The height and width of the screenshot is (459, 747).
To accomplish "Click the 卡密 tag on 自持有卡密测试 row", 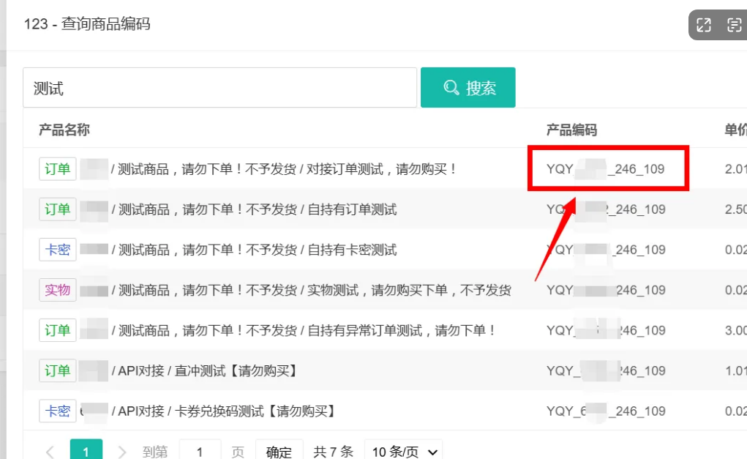I will click(x=58, y=250).
